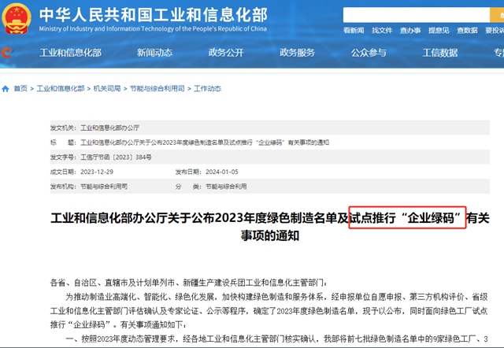Click the salutation line beginning 各省、自治区
Viewport: 504px width, 348px height.
point(189,283)
